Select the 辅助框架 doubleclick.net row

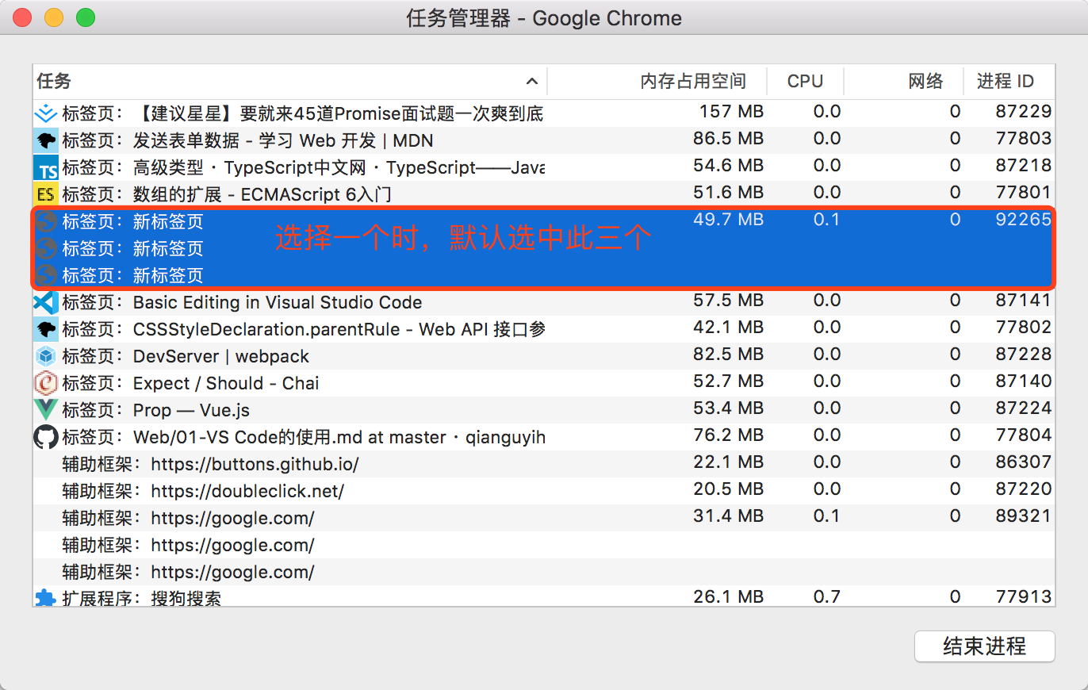coord(544,491)
